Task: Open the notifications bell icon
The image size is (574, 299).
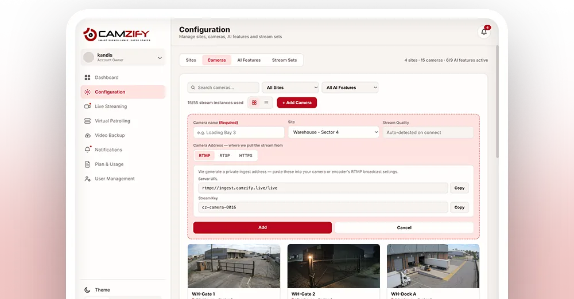Action: 484,32
